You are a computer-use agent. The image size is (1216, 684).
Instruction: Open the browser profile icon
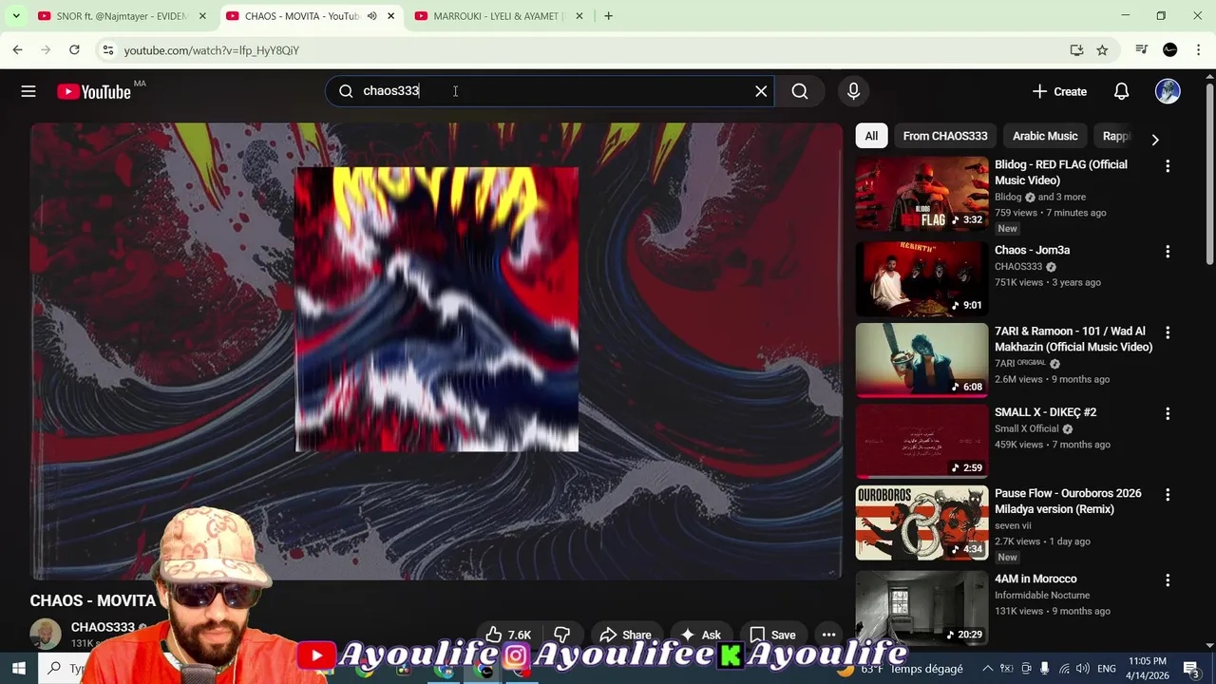pos(1170,49)
